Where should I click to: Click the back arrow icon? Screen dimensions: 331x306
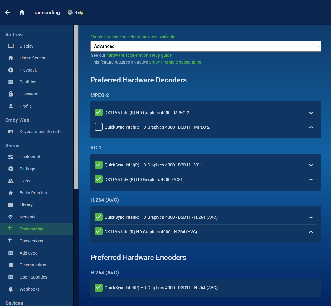click(x=8, y=12)
